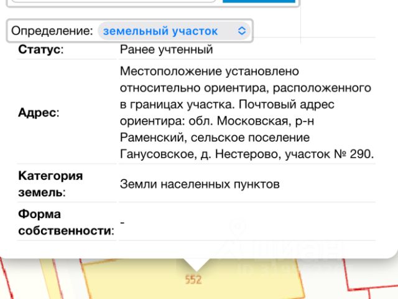Viewport: 398px width, 299px height.
Task: Click the 'Статус:' label
Action: pos(41,49)
